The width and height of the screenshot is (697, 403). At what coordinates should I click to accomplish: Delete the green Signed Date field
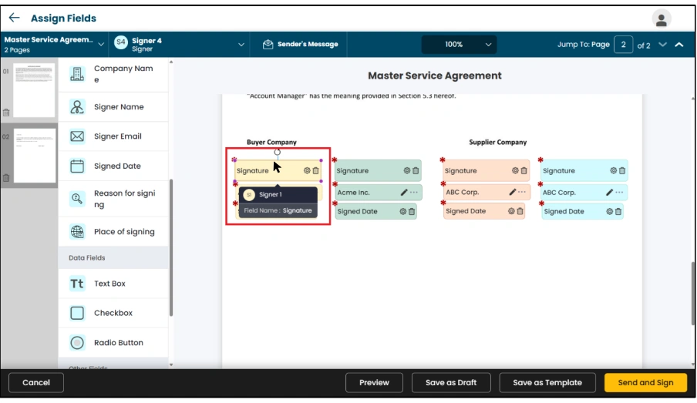(412, 211)
